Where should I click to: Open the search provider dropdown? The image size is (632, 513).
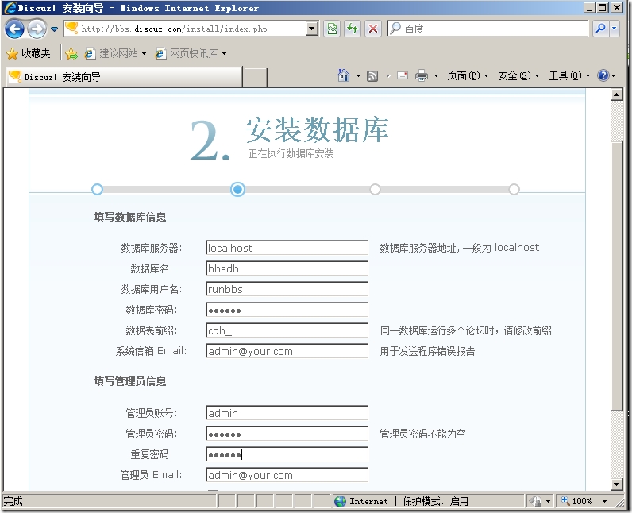[615, 29]
